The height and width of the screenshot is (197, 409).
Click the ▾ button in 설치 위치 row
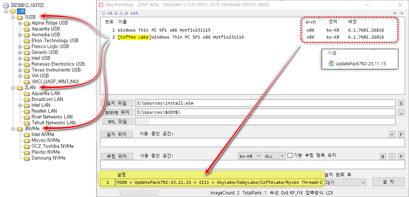click(392, 135)
